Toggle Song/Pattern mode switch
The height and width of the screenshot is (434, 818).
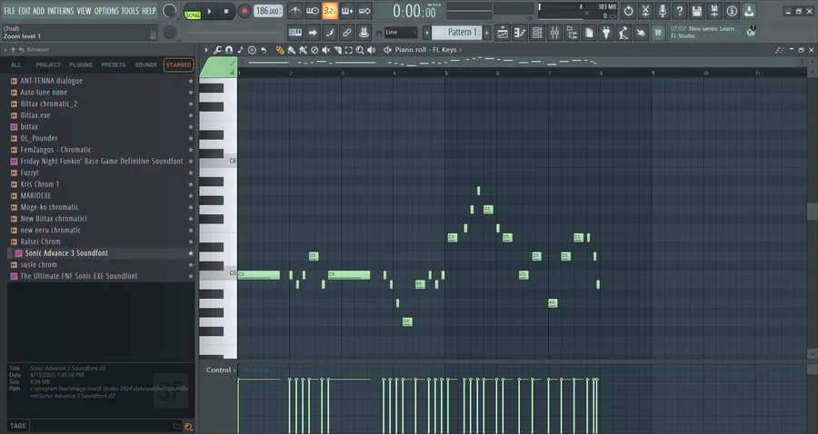click(193, 11)
